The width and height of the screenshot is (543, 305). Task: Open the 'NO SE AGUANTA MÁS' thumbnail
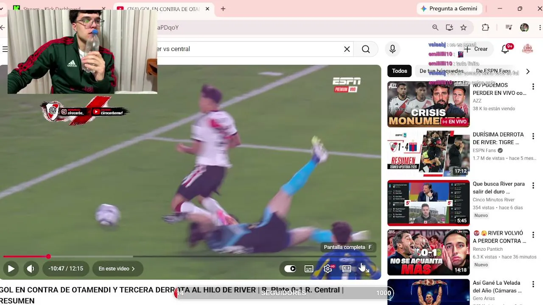click(428, 252)
